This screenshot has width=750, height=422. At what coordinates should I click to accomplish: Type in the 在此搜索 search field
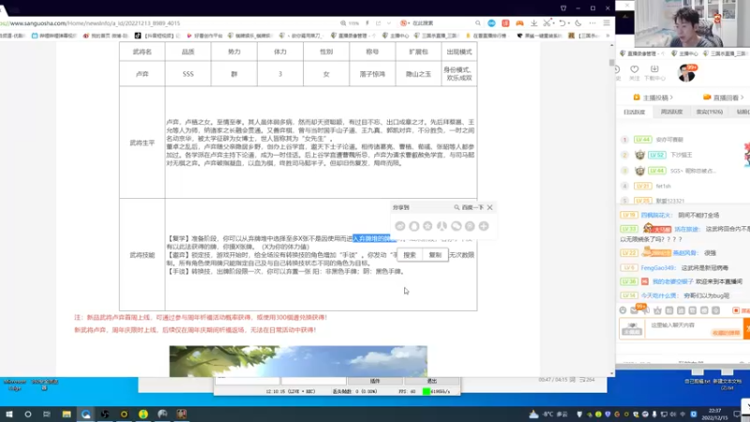(x=440, y=23)
